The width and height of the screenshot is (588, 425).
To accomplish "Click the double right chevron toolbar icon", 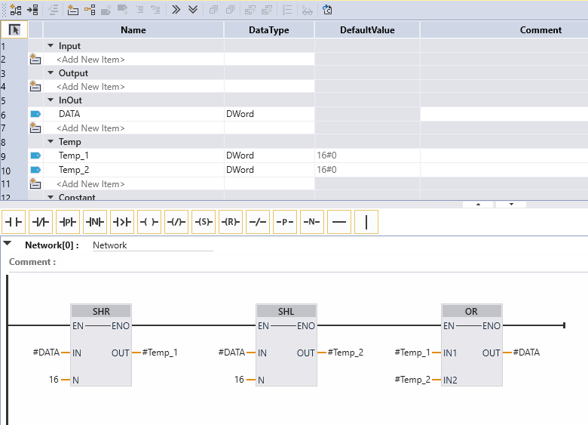I will 176,10.
